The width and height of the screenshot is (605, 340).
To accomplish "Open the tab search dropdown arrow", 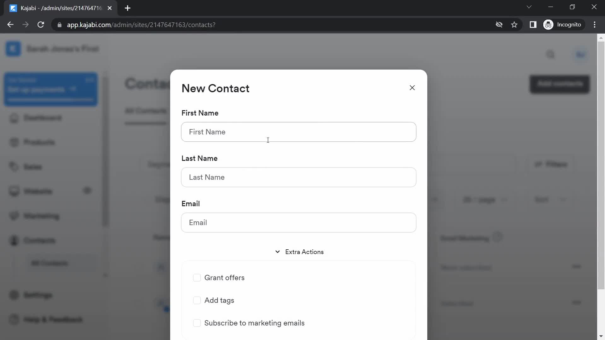I will (x=529, y=7).
